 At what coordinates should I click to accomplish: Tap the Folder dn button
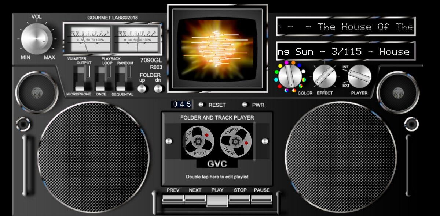coord(158,88)
